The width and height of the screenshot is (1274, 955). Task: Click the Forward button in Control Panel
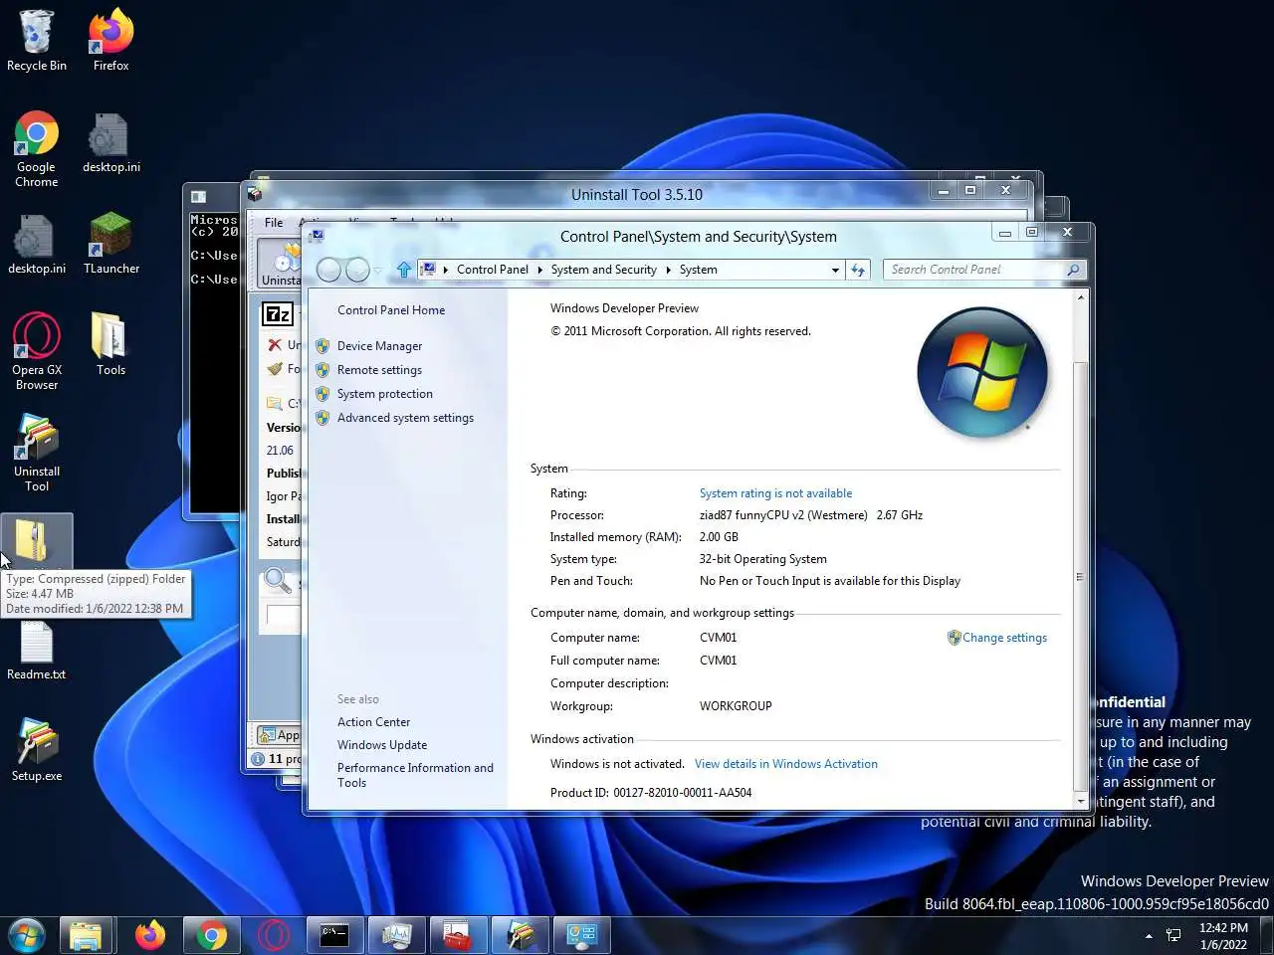click(357, 270)
